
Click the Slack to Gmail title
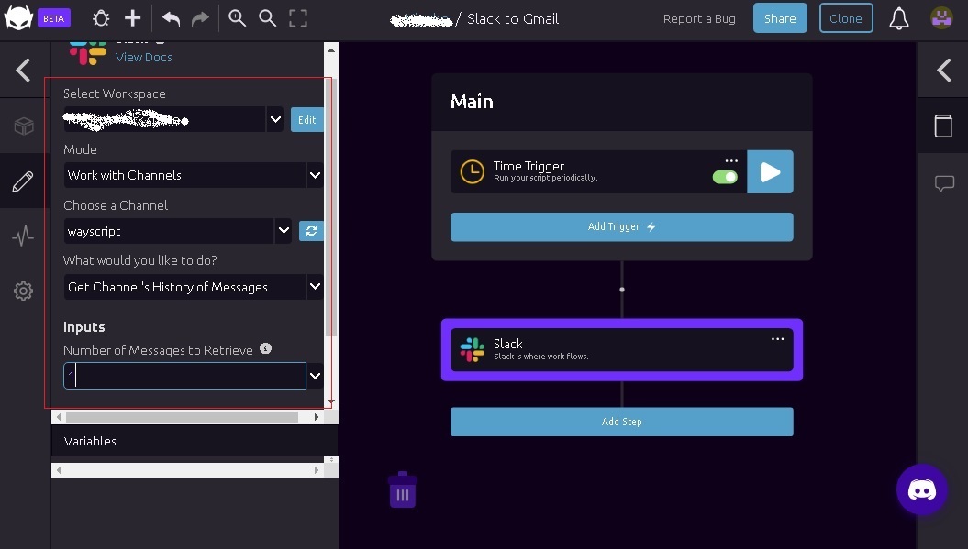click(x=512, y=19)
